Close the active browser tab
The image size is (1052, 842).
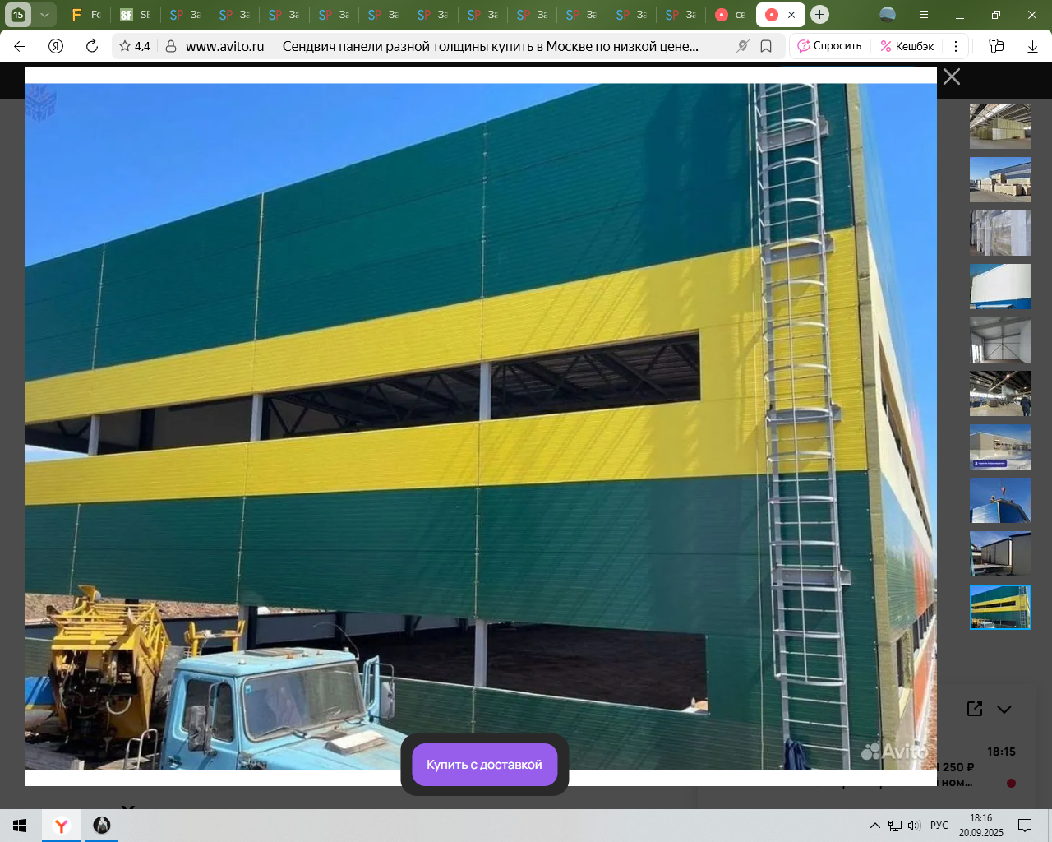click(791, 15)
